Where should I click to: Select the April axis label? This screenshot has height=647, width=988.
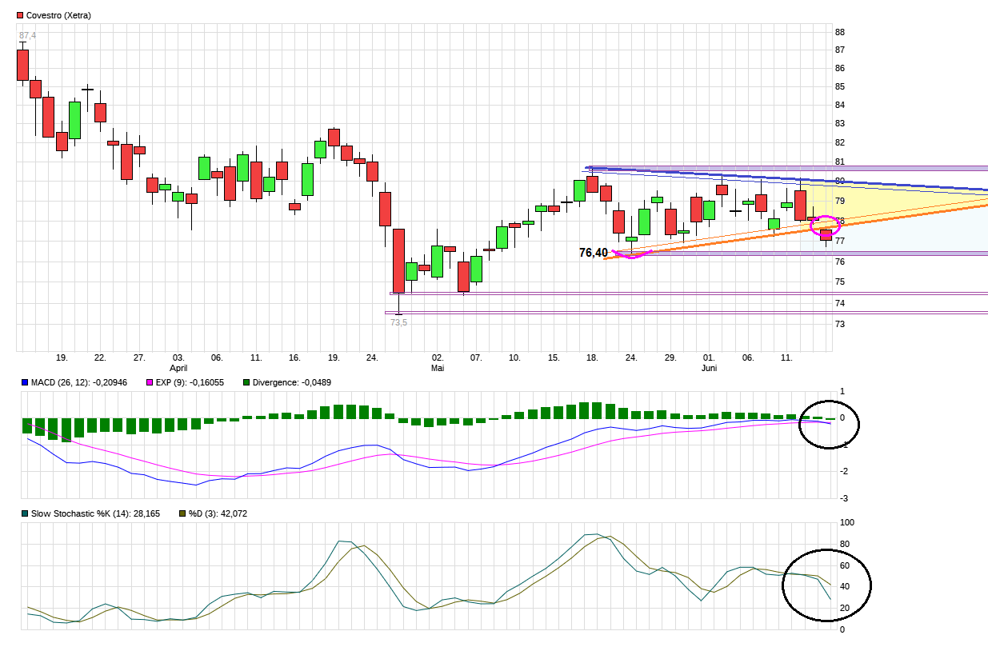pos(179,368)
